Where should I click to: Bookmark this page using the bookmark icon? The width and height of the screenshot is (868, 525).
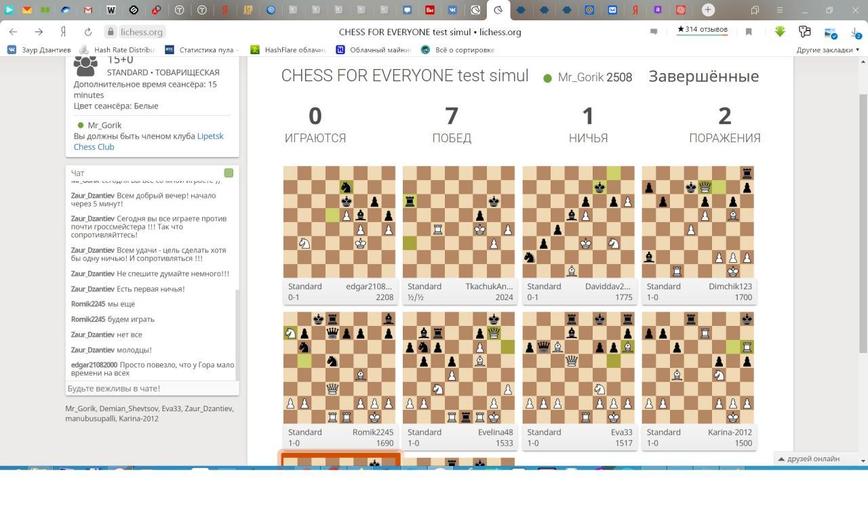click(749, 32)
